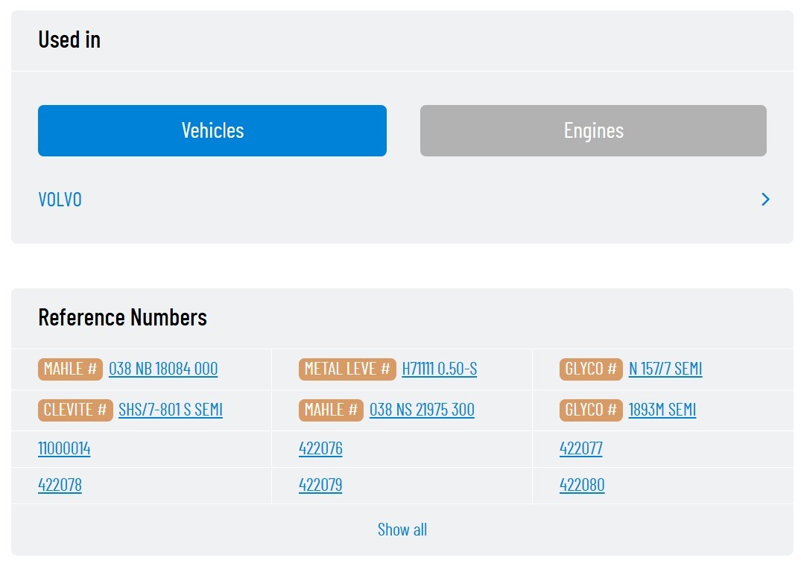
Task: Expand the list with Show all
Action: click(x=402, y=530)
